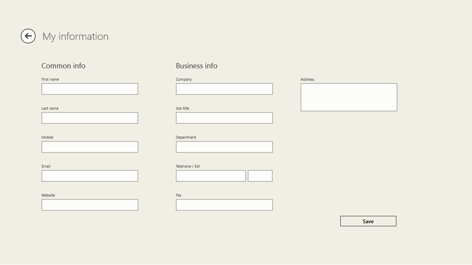Screen dimensions: 472x265
Task: Click the My information page title
Action: [75, 36]
